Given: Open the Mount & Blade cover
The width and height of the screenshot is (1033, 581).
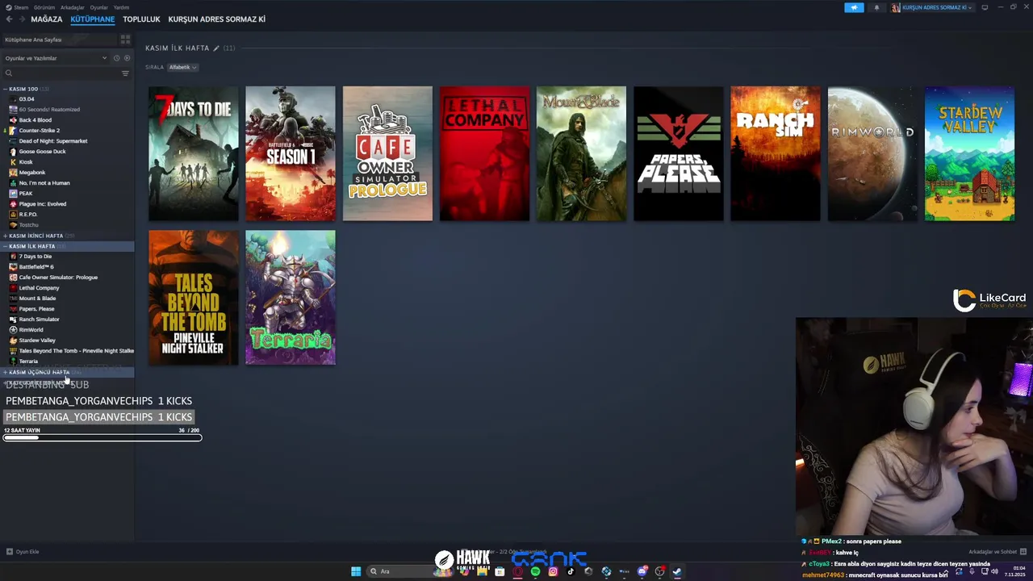Looking at the screenshot, I should coord(581,153).
